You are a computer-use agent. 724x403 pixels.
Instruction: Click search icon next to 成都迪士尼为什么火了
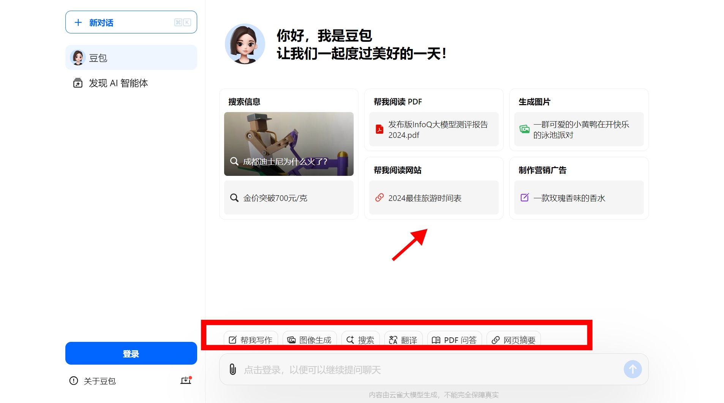pos(234,161)
